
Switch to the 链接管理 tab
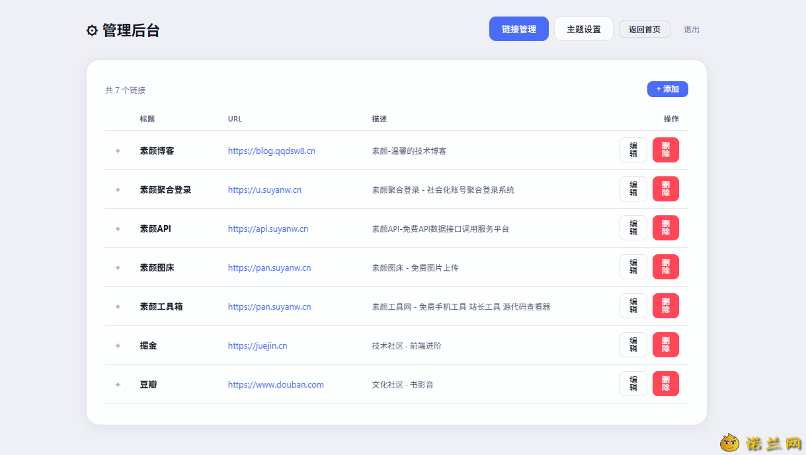519,29
